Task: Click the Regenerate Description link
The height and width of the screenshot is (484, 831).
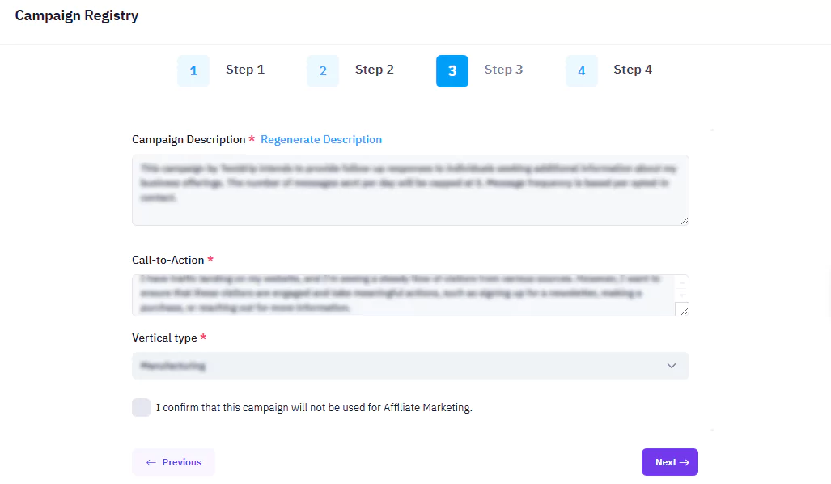Action: point(321,139)
